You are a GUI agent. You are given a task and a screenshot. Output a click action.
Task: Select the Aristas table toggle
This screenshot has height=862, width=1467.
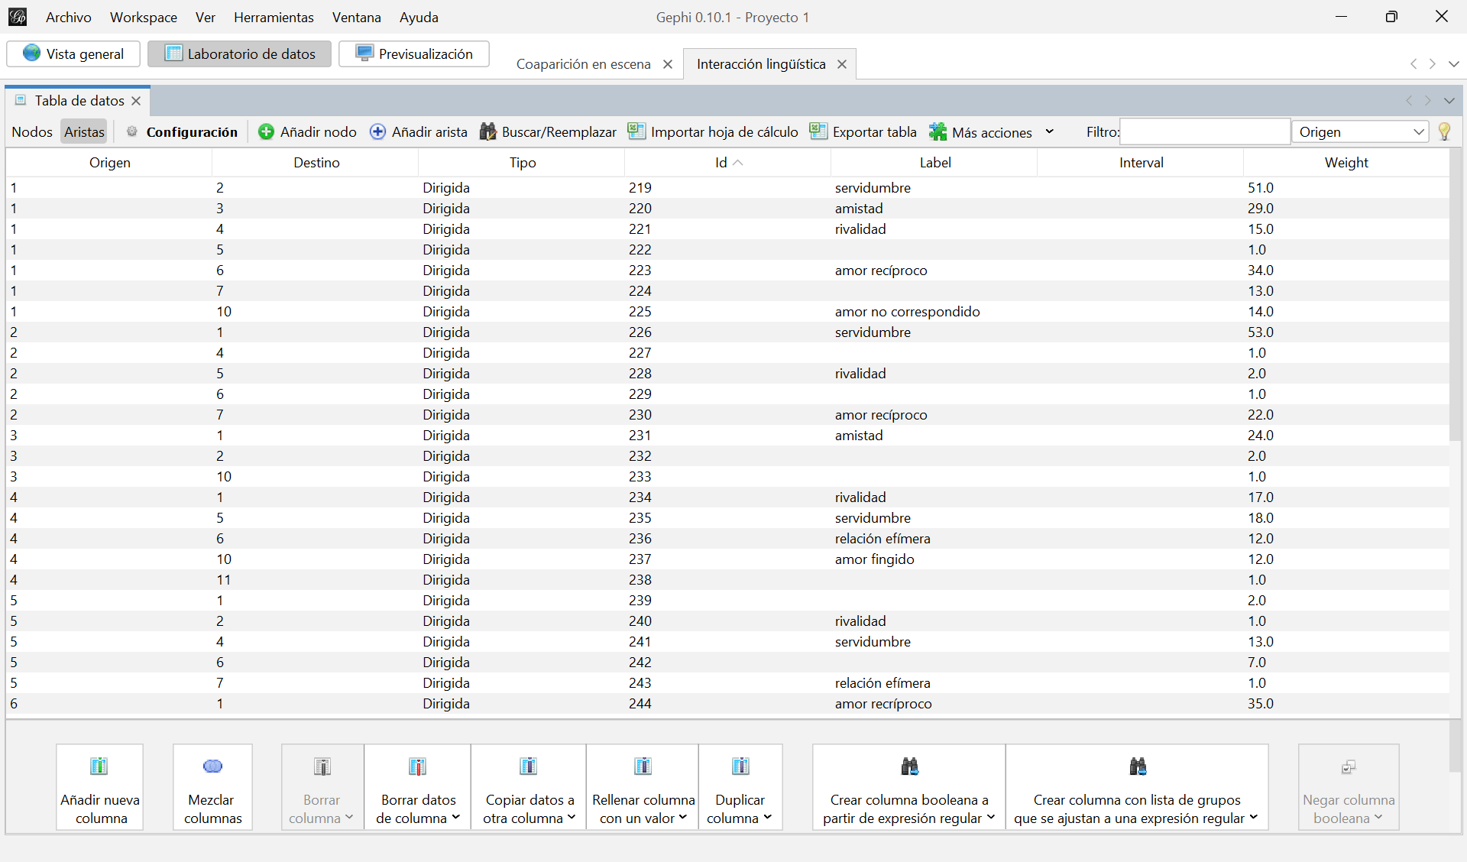coord(84,132)
